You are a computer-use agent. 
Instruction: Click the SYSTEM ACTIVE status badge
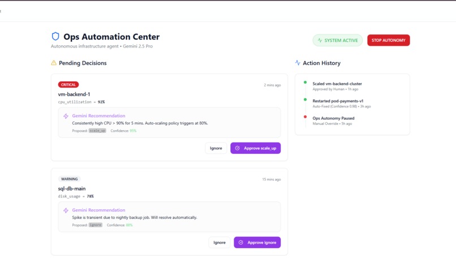[x=337, y=40]
